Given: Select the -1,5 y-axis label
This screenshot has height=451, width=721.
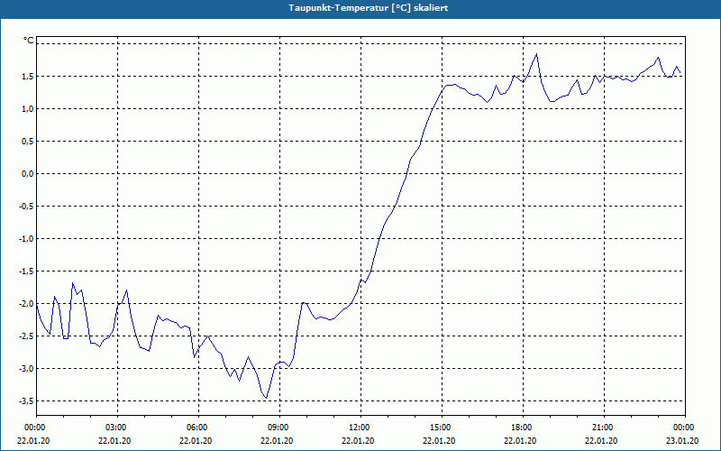Looking at the screenshot, I should [x=26, y=272].
